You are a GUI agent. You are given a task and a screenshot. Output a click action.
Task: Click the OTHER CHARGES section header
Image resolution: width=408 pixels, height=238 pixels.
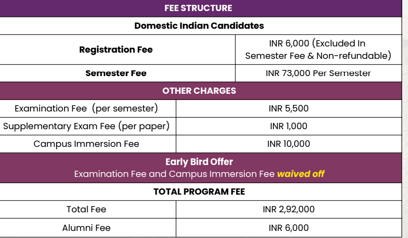point(199,91)
